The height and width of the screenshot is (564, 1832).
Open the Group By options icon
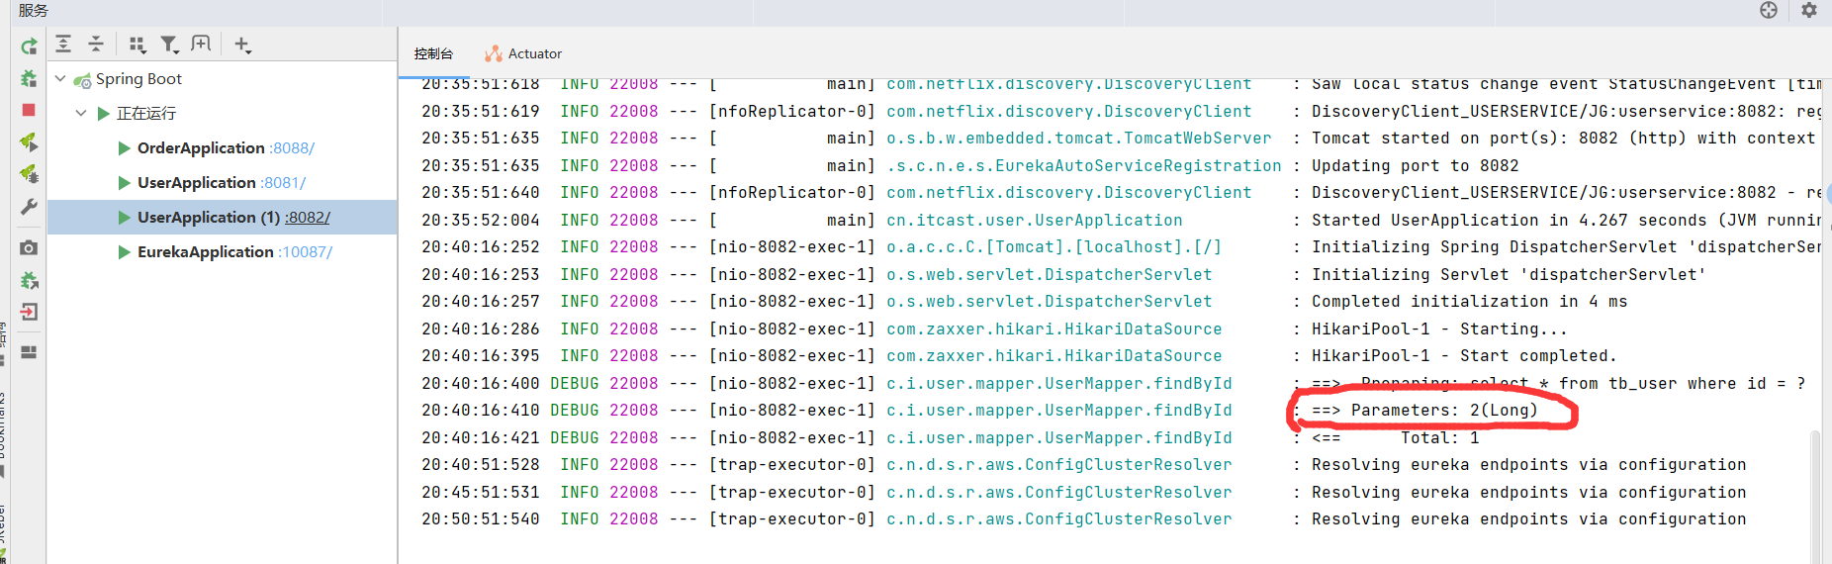(x=137, y=45)
